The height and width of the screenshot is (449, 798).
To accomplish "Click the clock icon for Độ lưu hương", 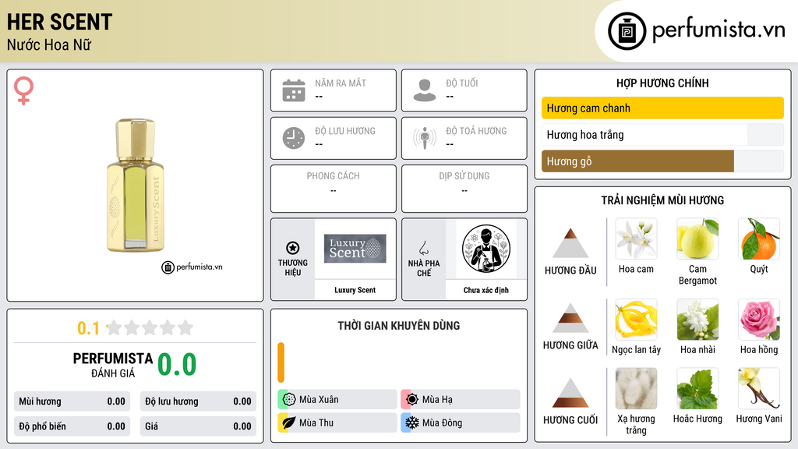I will pyautogui.click(x=294, y=138).
